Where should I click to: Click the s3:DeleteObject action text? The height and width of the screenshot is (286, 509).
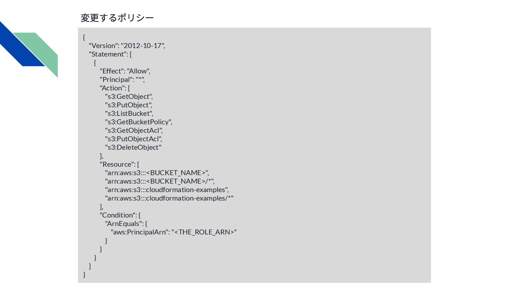point(133,147)
